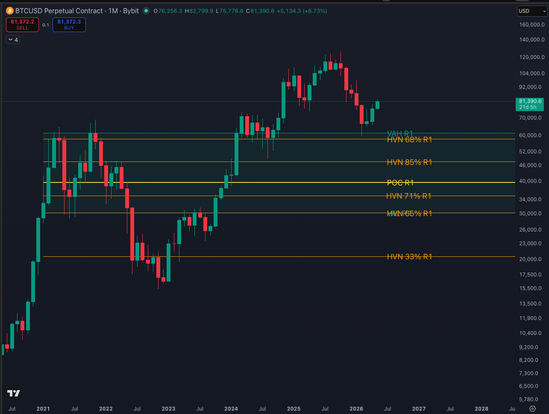Screen dimensions: 549x414
Task: Select the HVN 33% R1 level label
Action: pos(409,257)
